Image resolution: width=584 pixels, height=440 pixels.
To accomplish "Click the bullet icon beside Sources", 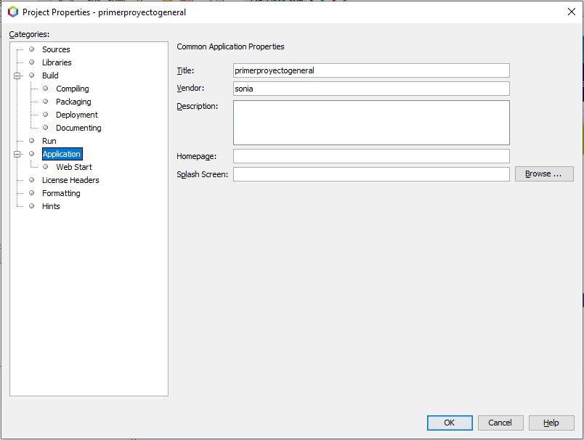I will pos(31,49).
